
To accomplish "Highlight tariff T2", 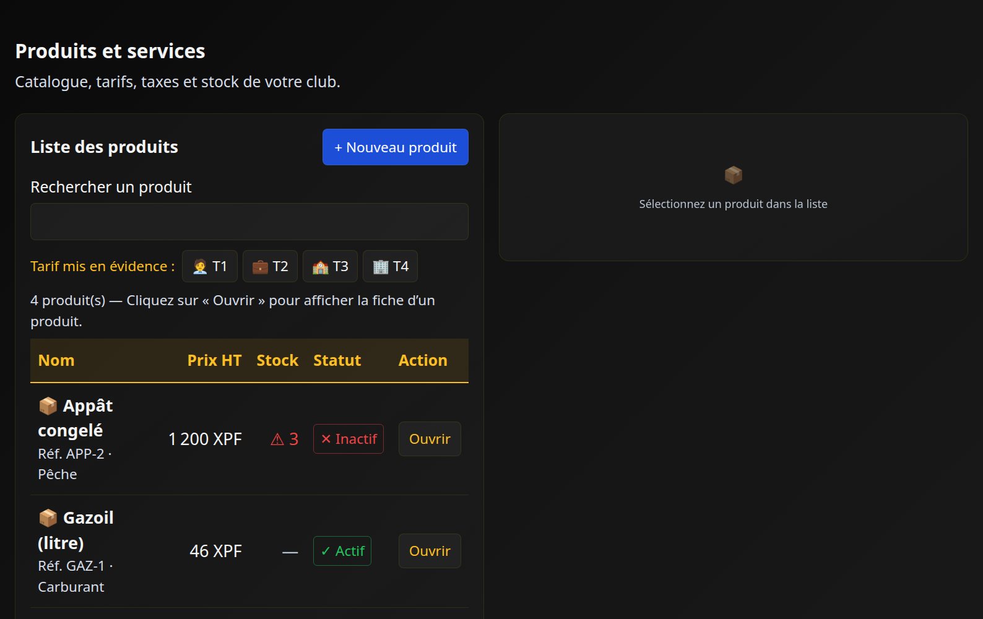I will click(270, 266).
